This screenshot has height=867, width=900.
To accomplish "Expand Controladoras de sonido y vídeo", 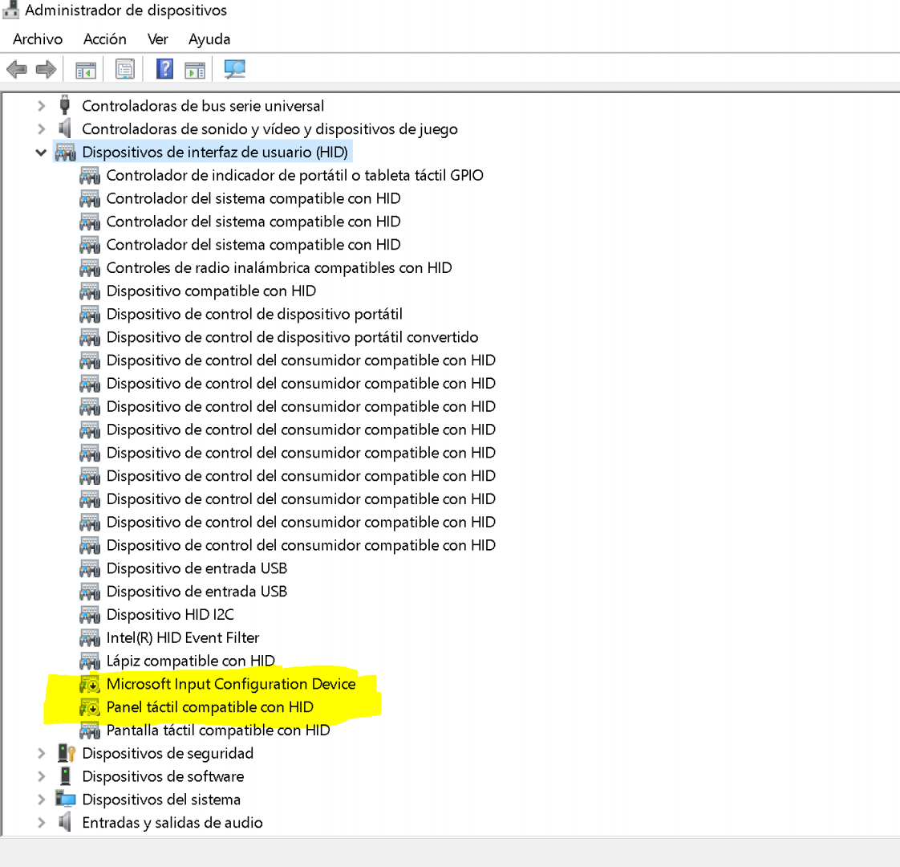I will click(x=41, y=129).
